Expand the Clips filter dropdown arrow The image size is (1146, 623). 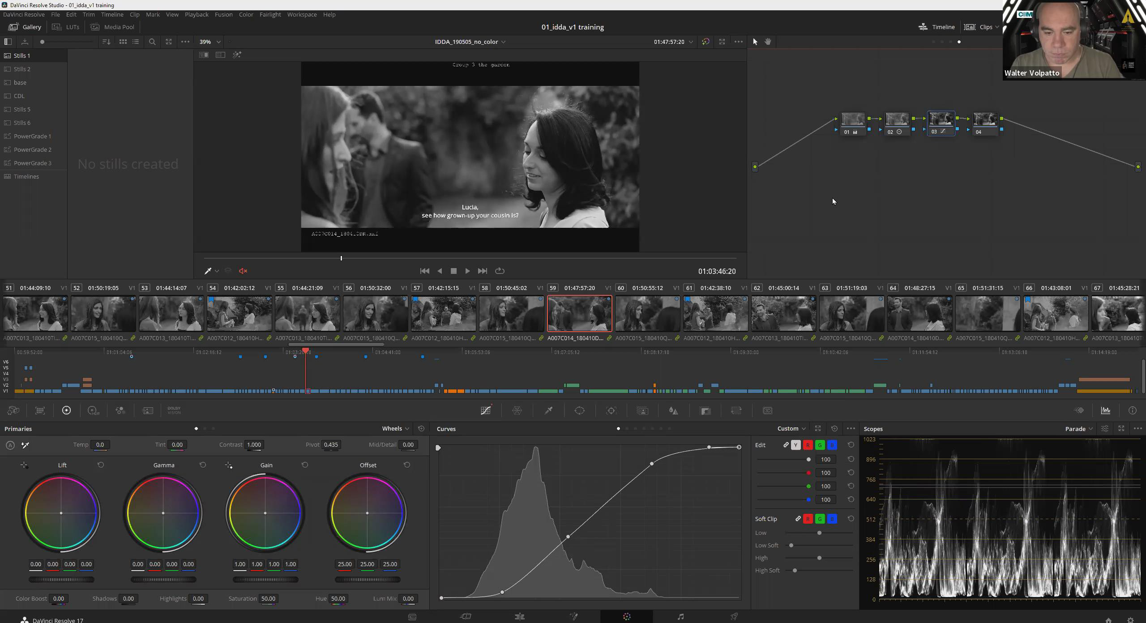coord(997,27)
